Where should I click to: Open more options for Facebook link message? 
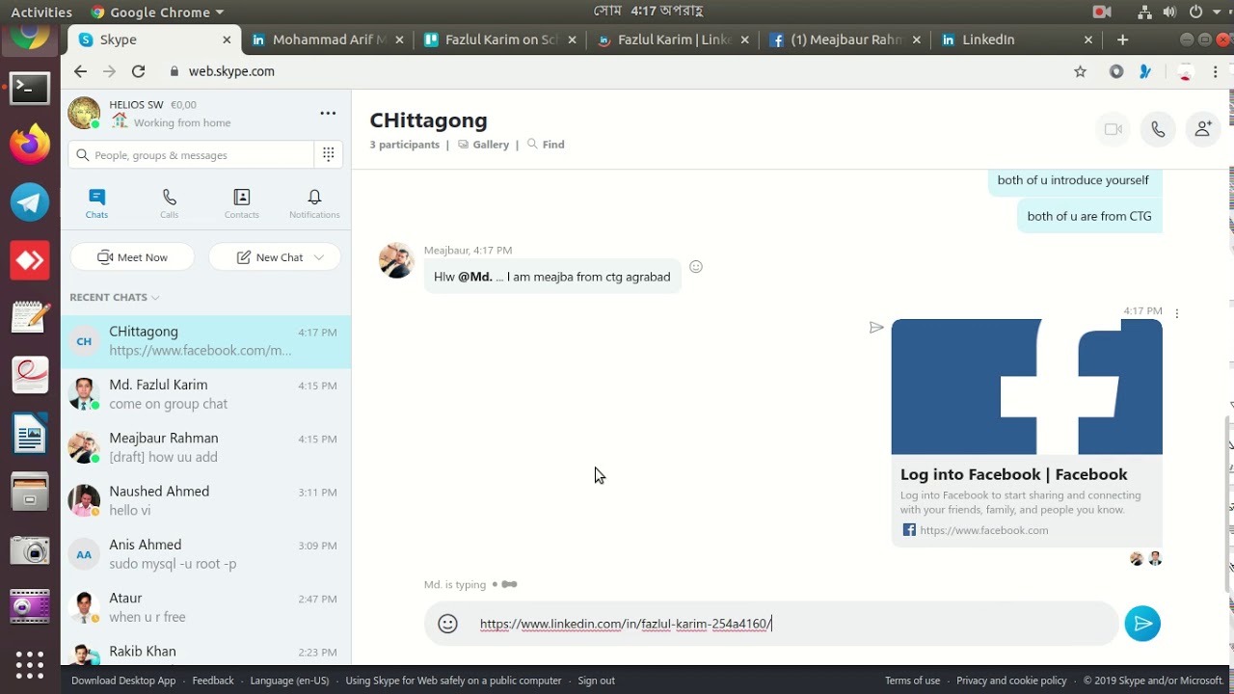click(x=1177, y=313)
